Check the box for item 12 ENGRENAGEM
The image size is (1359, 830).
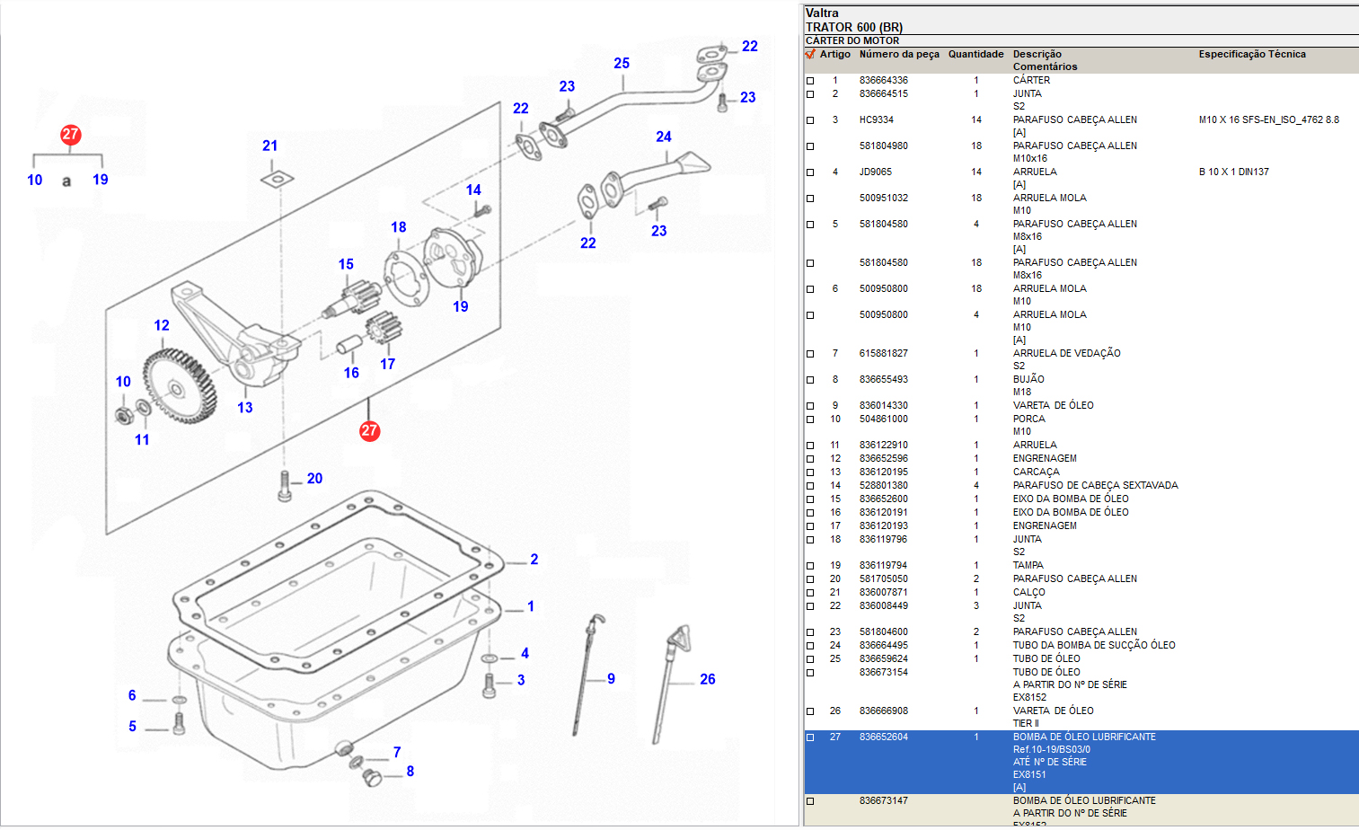pos(810,459)
